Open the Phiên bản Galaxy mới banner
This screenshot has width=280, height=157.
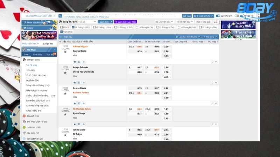[238, 25]
